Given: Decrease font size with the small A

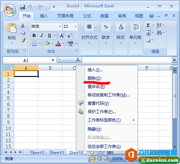Looking at the screenshot, I should pyautogui.click(x=70, y=35).
